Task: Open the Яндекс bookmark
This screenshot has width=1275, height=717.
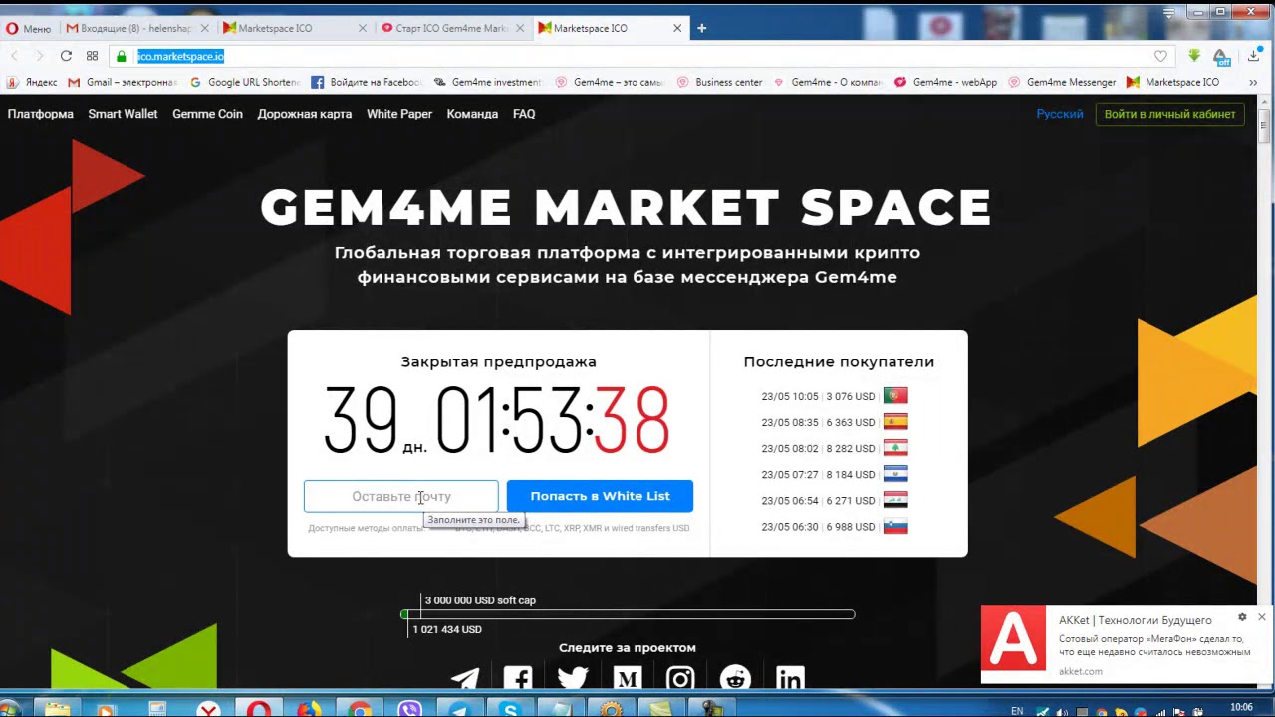Action: tap(33, 82)
